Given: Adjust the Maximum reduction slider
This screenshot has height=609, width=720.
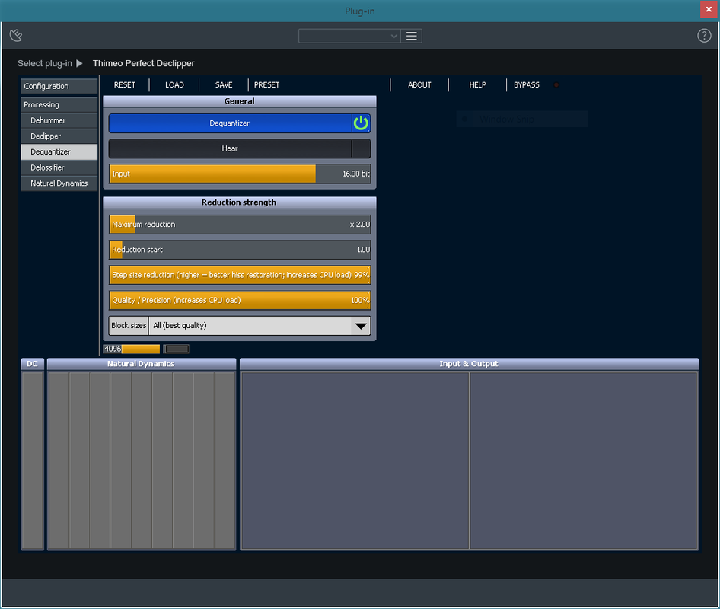Looking at the screenshot, I should [x=240, y=224].
